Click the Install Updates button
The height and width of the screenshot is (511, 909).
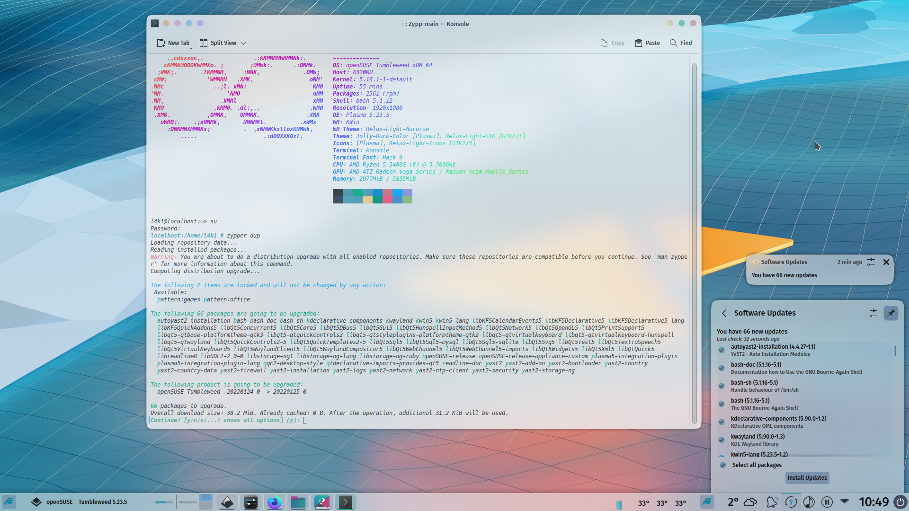pyautogui.click(x=807, y=478)
